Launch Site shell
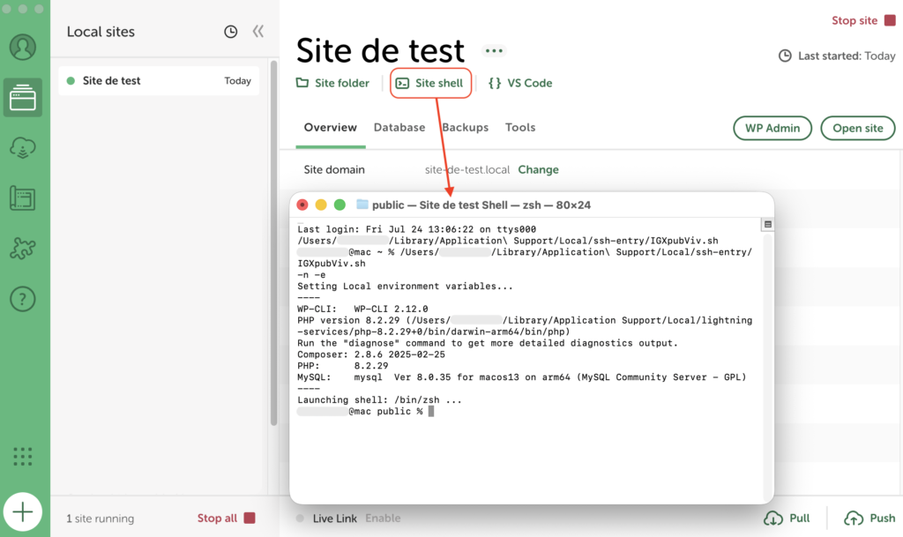This screenshot has height=537, width=903. [430, 83]
